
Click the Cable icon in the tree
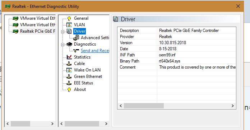point(69,64)
